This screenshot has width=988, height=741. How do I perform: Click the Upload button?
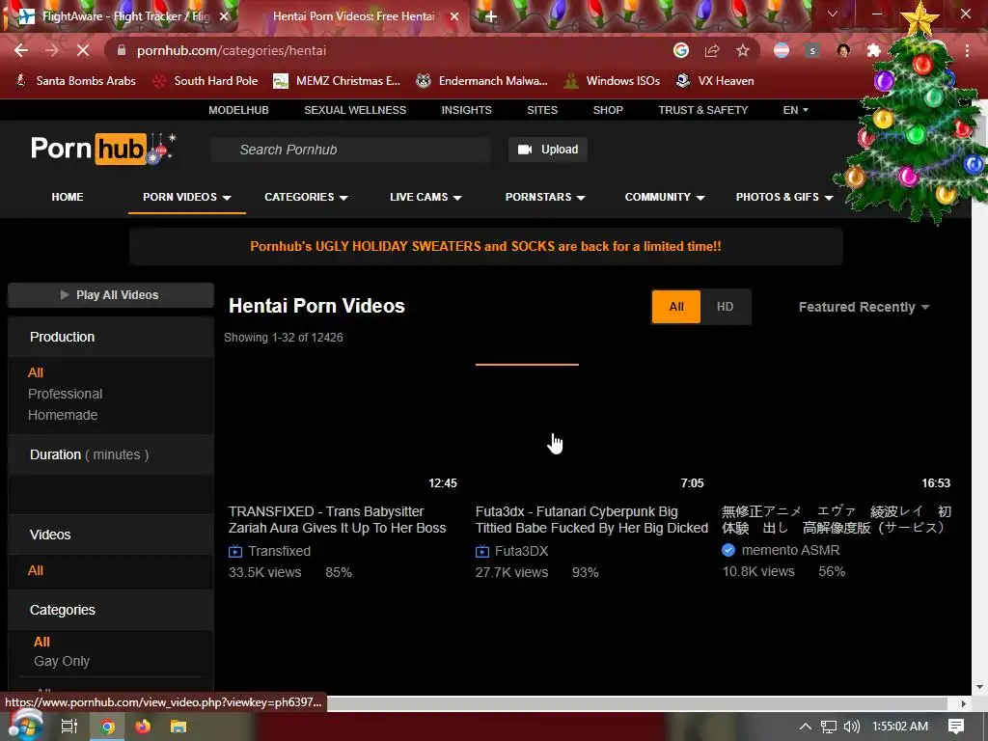point(548,150)
